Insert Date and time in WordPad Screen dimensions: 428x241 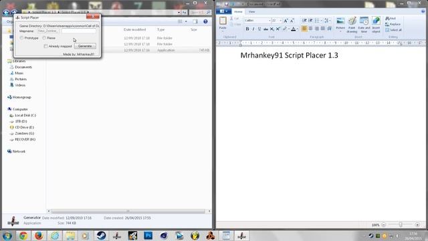364,25
